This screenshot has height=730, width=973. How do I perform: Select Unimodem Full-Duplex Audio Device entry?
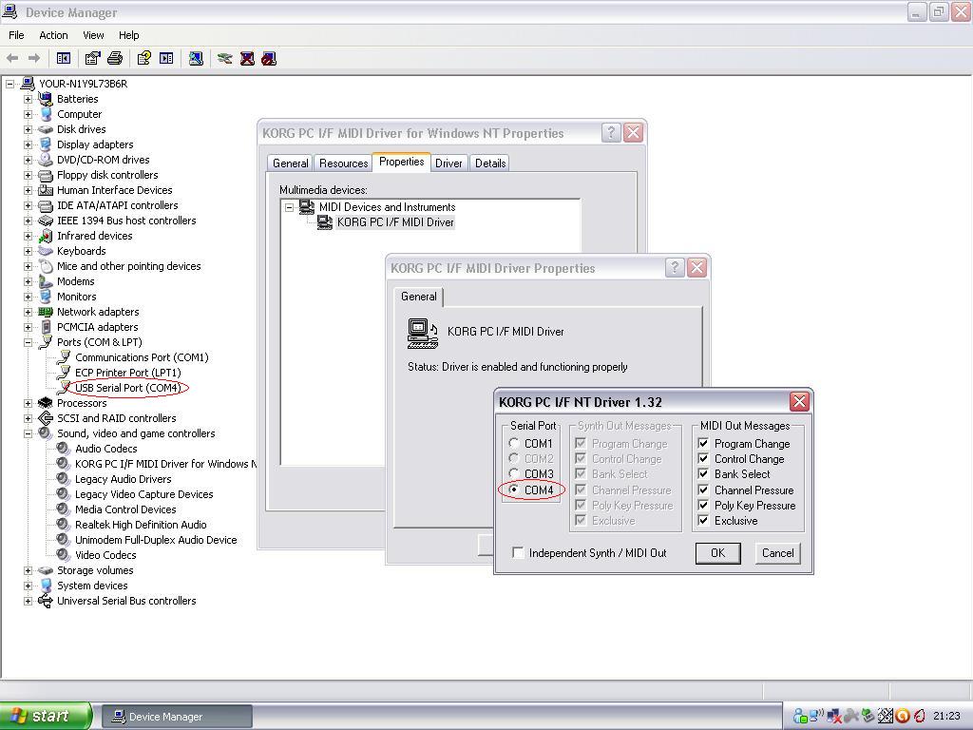coord(156,540)
